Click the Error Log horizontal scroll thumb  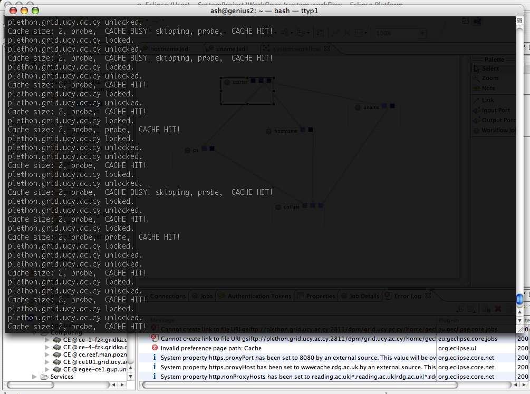click(x=300, y=385)
